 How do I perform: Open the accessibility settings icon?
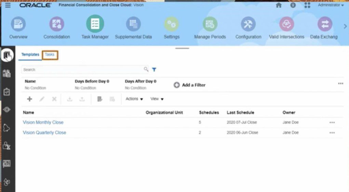tap(293, 5)
